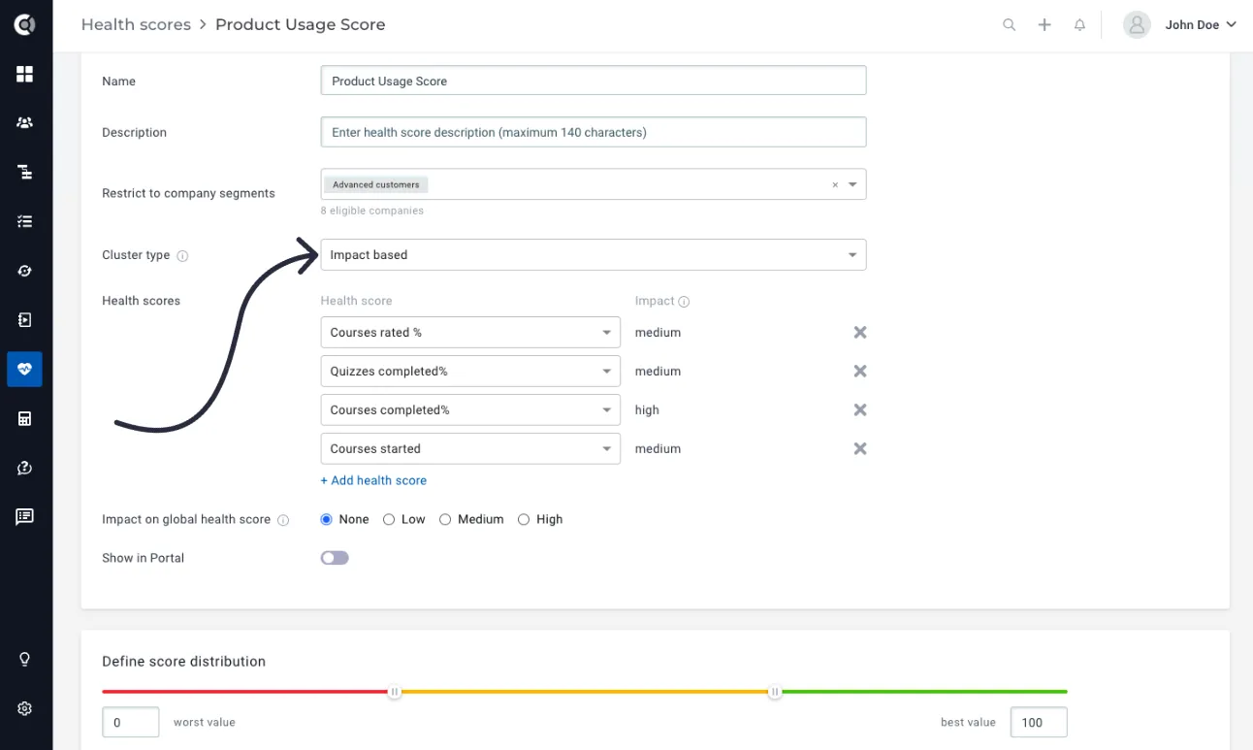1253x750 pixels.
Task: Select the High impact radio button
Action: 524,519
